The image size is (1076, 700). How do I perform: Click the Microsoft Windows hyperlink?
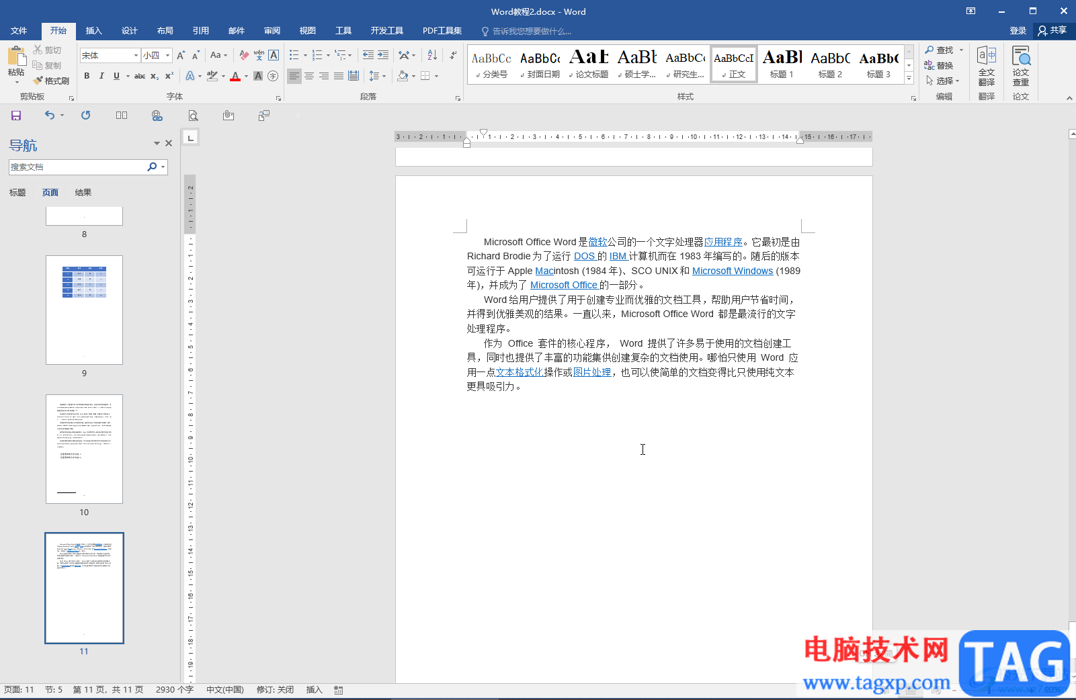pyautogui.click(x=733, y=271)
